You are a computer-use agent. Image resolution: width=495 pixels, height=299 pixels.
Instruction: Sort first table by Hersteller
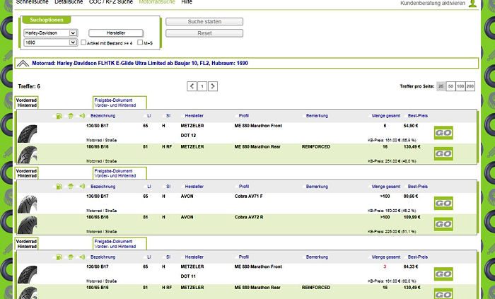pyautogui.click(x=194, y=116)
